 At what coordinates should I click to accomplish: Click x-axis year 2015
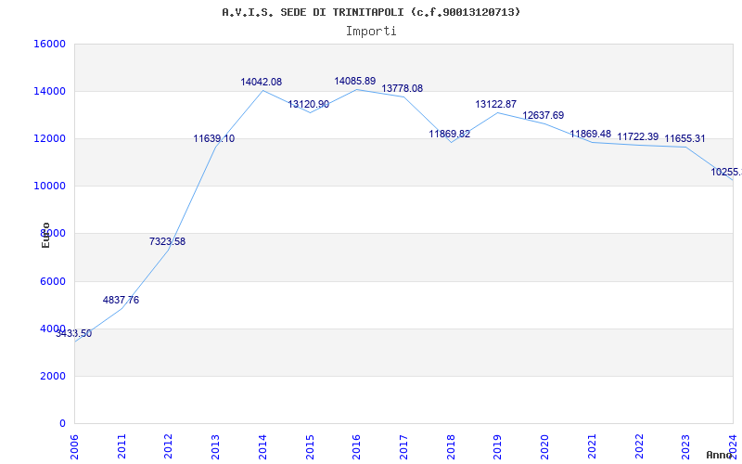tap(310, 446)
